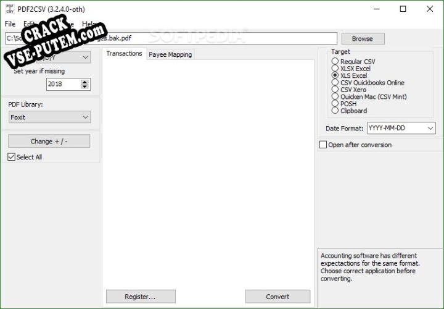
Task: Maximize the PDF2CSV window
Action: coord(403,9)
